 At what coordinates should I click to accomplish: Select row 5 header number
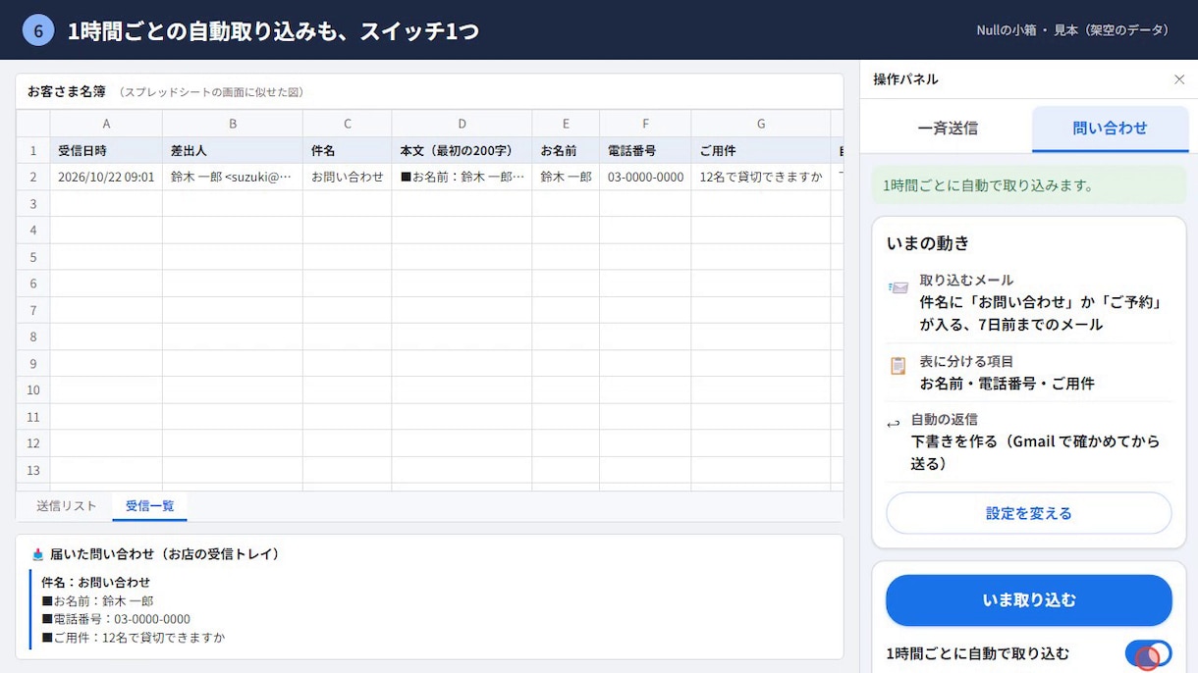[x=33, y=257]
